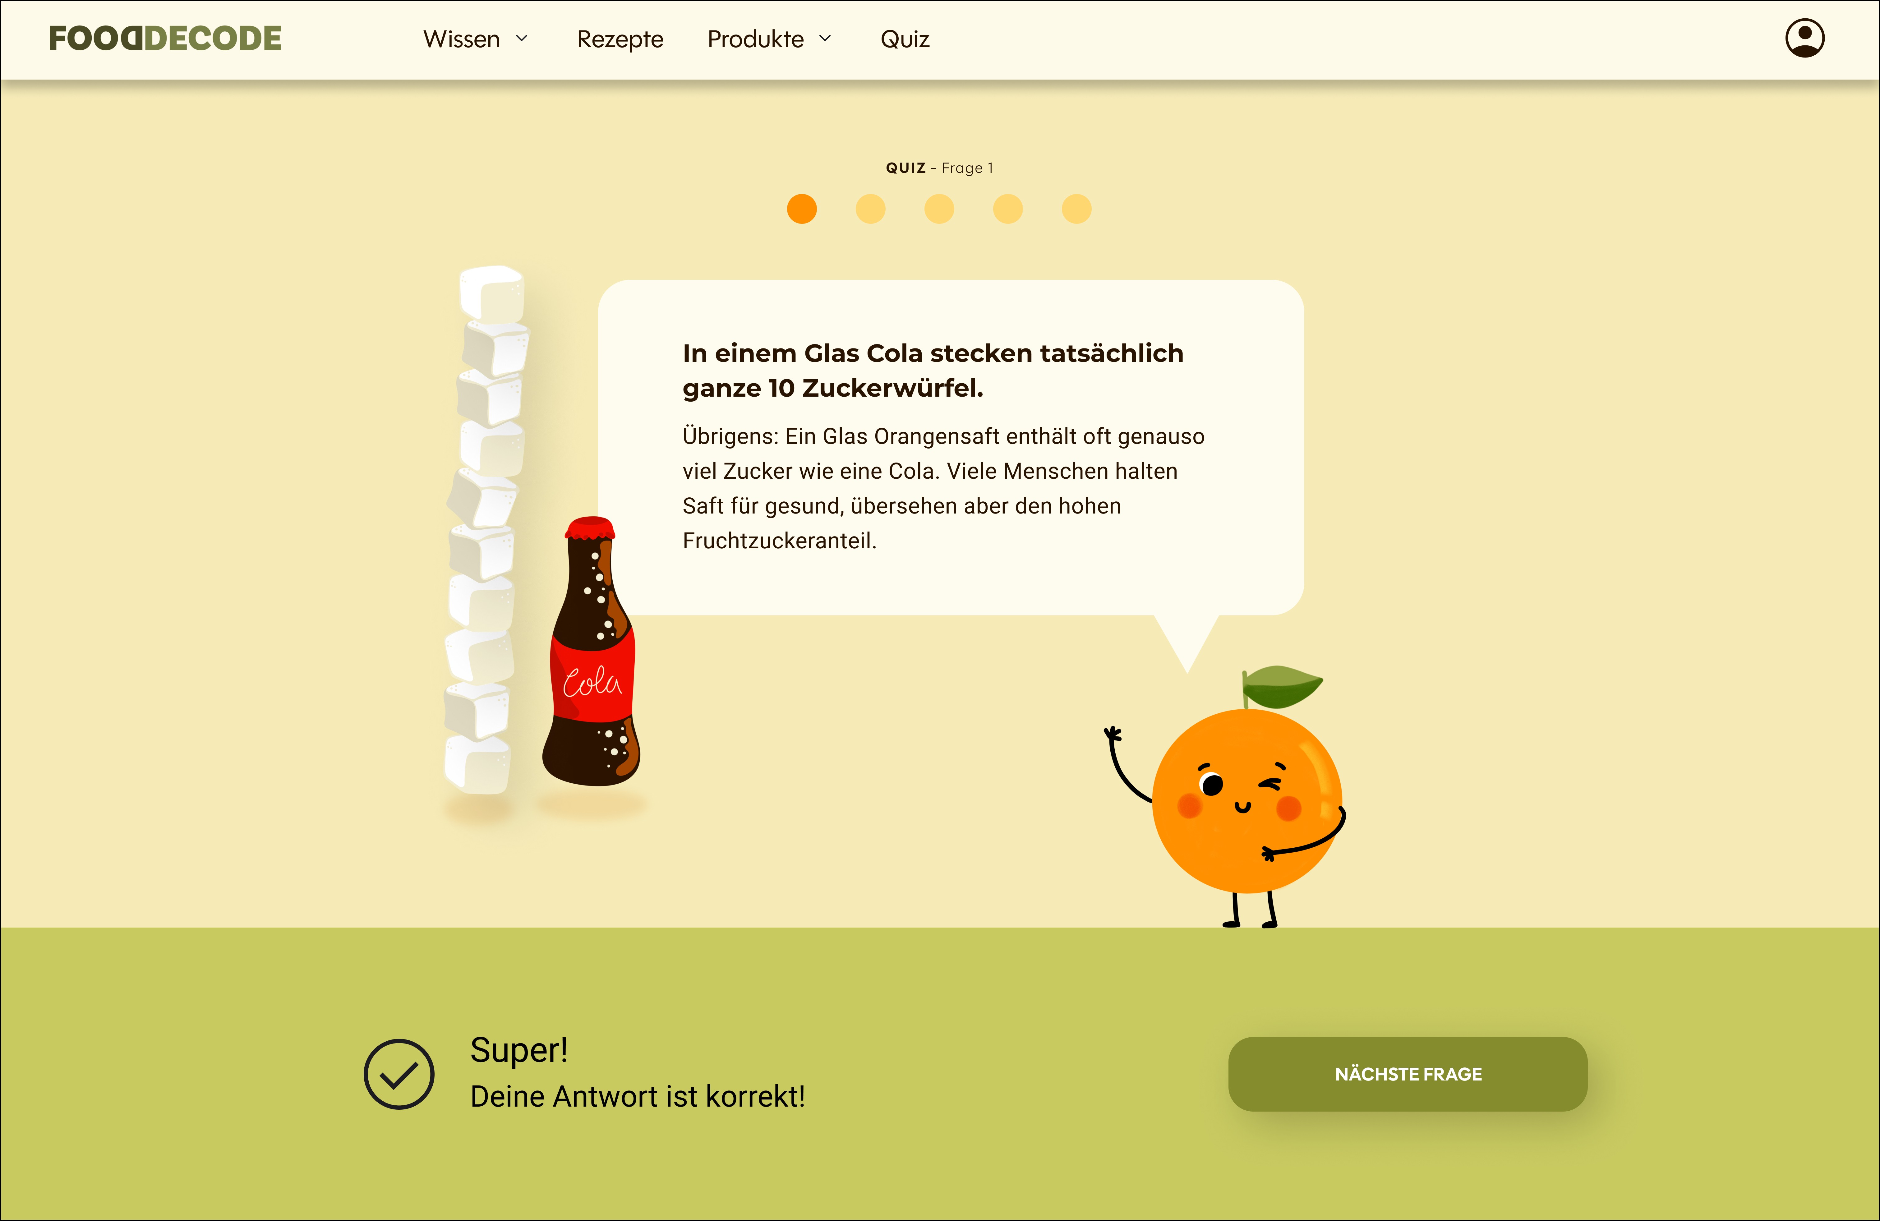The height and width of the screenshot is (1221, 1880).
Task: Select the third quiz progress dot
Action: (x=938, y=209)
